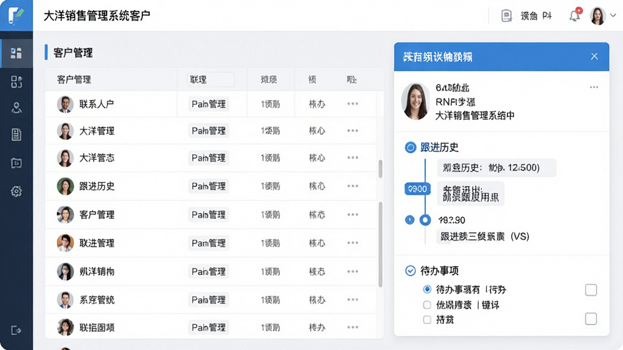Close the blue detail panel
This screenshot has width=623, height=350.
pos(594,57)
